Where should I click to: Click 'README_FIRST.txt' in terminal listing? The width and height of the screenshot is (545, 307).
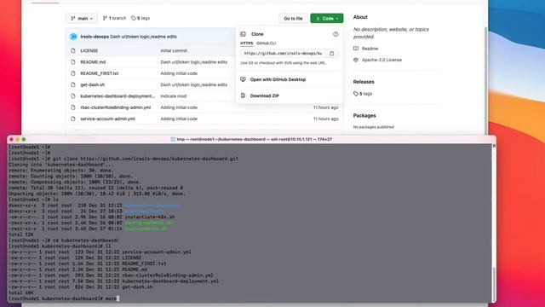pyautogui.click(x=144, y=264)
